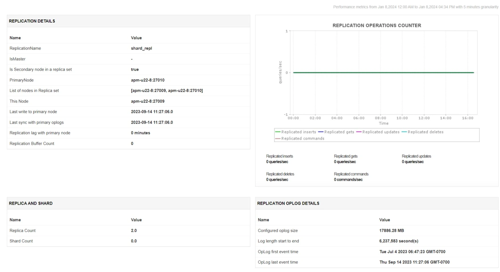Viewport: 500px width, 272px height.
Task: Click the Shard Count value 0.0
Action: coord(134,241)
